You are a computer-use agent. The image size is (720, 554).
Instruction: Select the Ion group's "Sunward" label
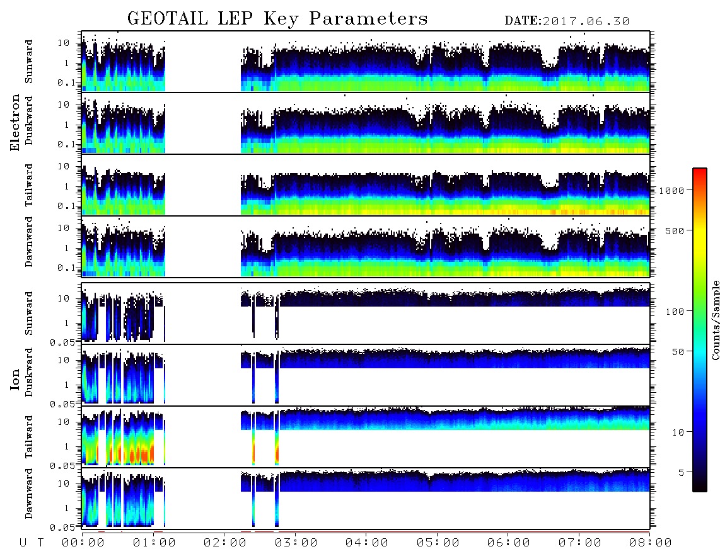pyautogui.click(x=29, y=314)
